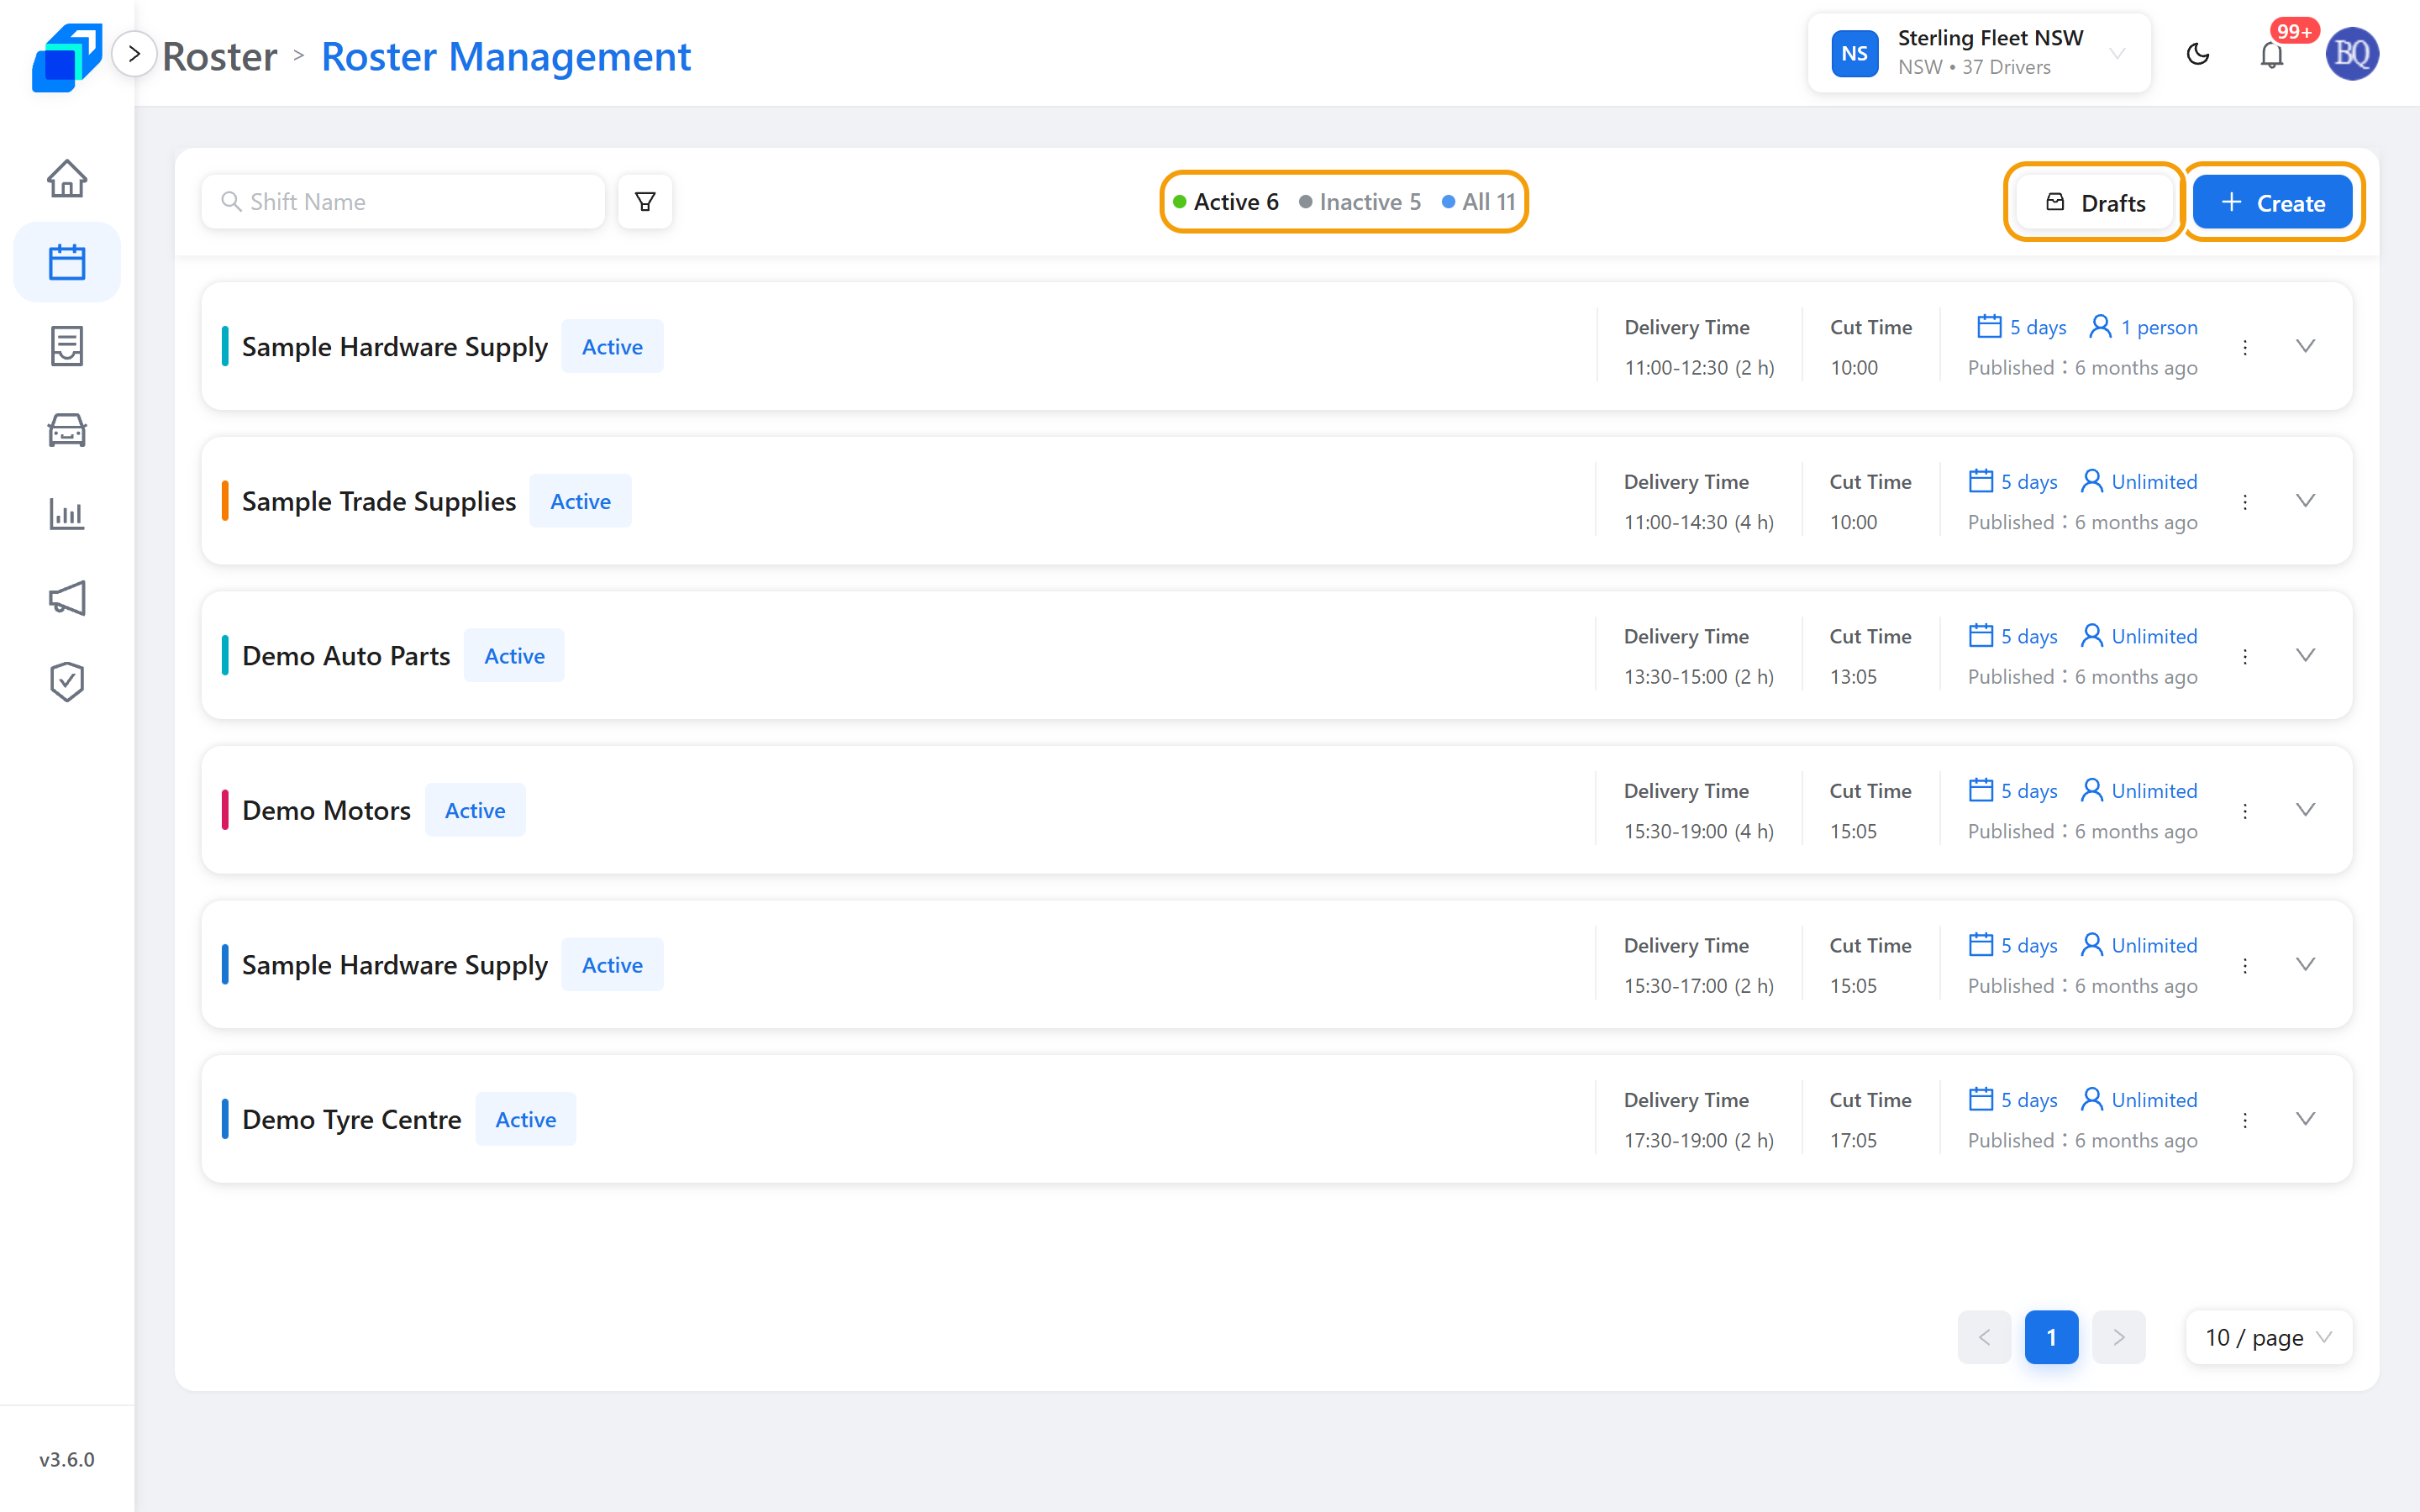The image size is (2420, 1512).
Task: Click the calendar icon on Demo Auto Parts row
Action: click(x=1981, y=635)
